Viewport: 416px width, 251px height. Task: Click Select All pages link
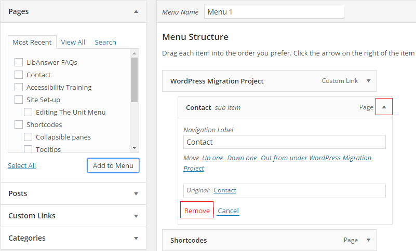22,166
